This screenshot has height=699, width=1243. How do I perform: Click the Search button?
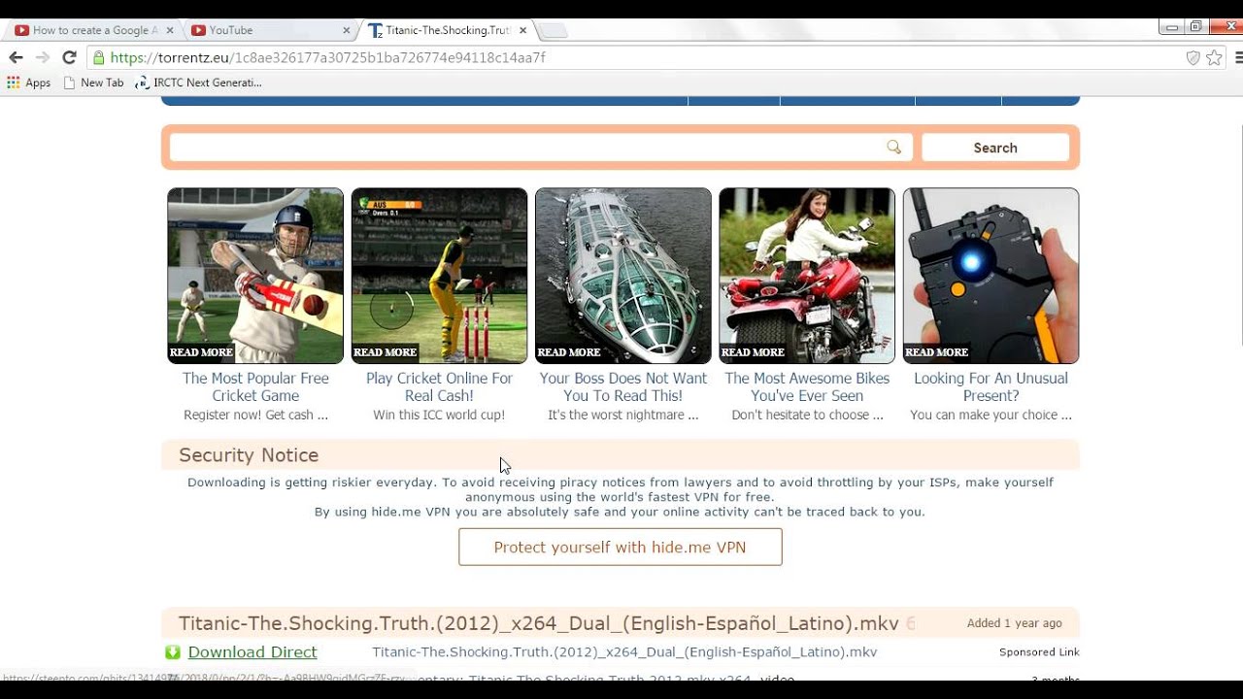pyautogui.click(x=995, y=148)
